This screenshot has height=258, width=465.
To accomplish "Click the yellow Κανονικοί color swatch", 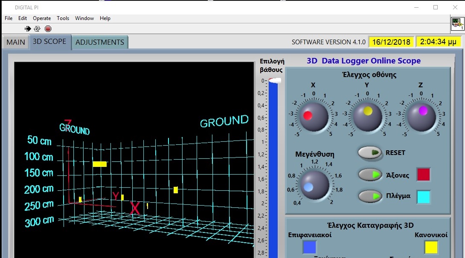I will [431, 247].
